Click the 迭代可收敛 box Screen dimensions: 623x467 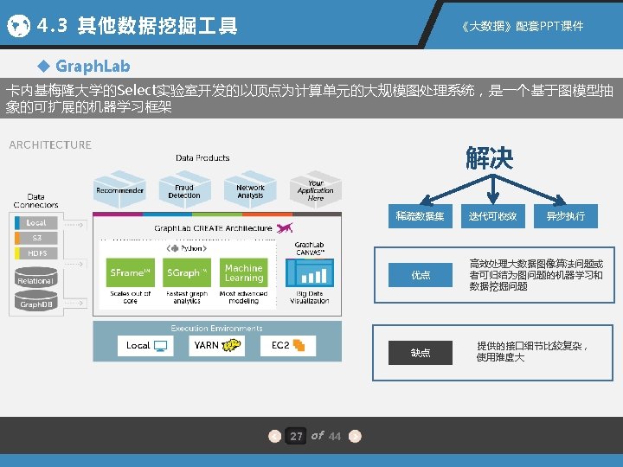pyautogui.click(x=492, y=216)
